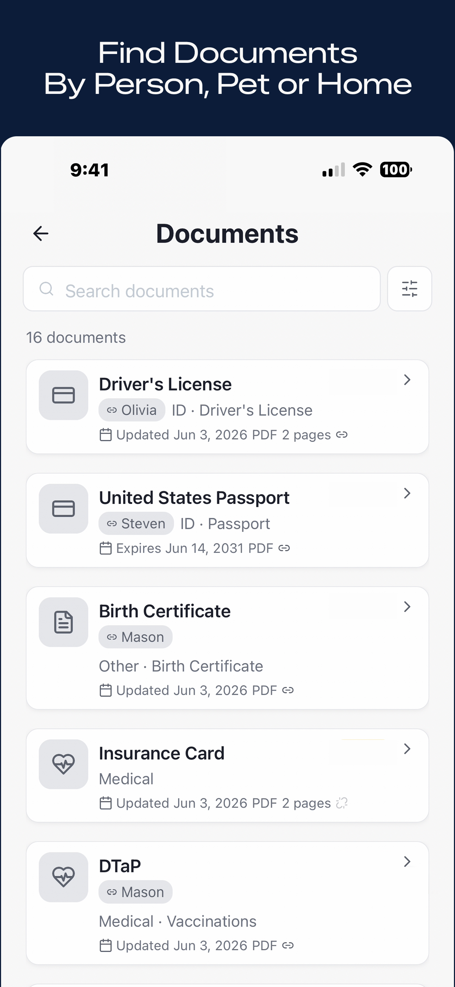The height and width of the screenshot is (987, 455).
Task: Select the Mason tag on Birth Certificate
Action: pyautogui.click(x=135, y=637)
